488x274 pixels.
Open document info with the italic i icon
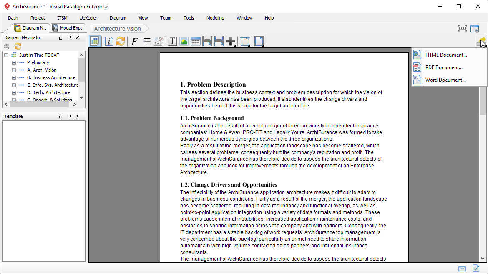pyautogui.click(x=108, y=41)
